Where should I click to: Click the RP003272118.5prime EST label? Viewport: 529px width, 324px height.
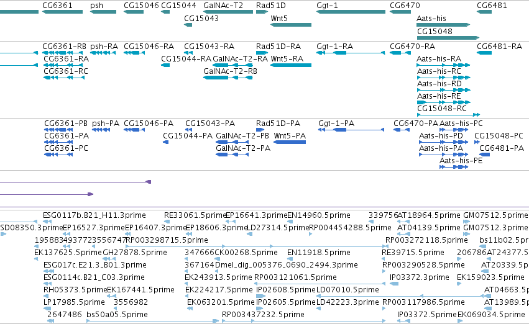pos(427,240)
